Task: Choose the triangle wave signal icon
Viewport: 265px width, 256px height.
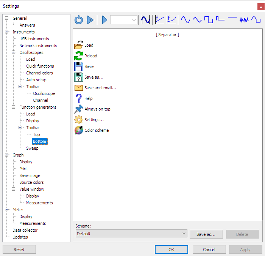Action: pyautogui.click(x=197, y=20)
